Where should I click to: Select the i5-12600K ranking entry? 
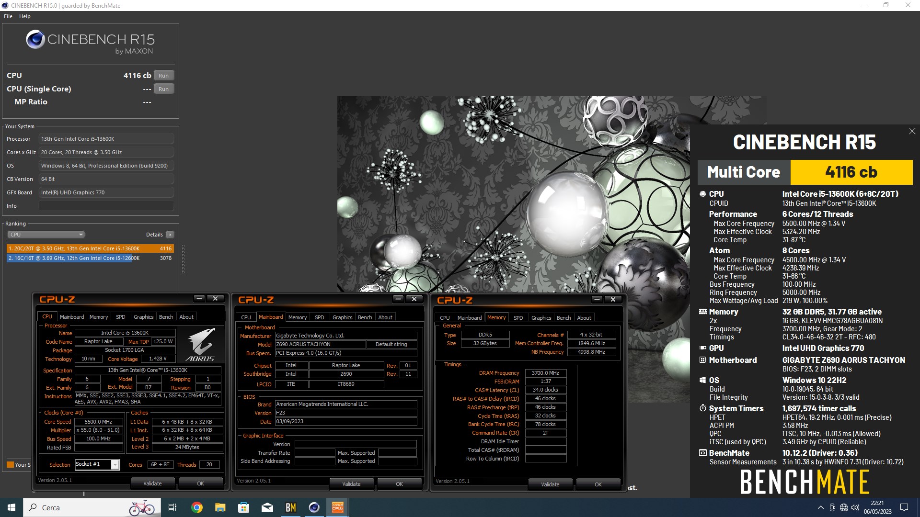coord(90,258)
